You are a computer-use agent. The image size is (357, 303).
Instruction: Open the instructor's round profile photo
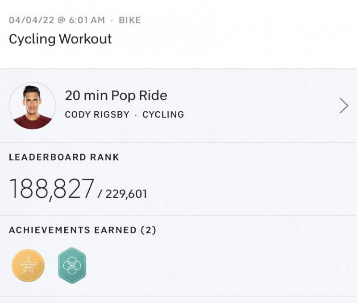pyautogui.click(x=32, y=106)
